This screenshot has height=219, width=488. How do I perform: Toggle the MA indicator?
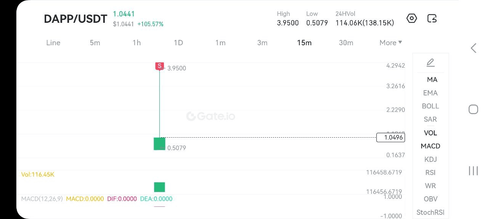tap(432, 79)
